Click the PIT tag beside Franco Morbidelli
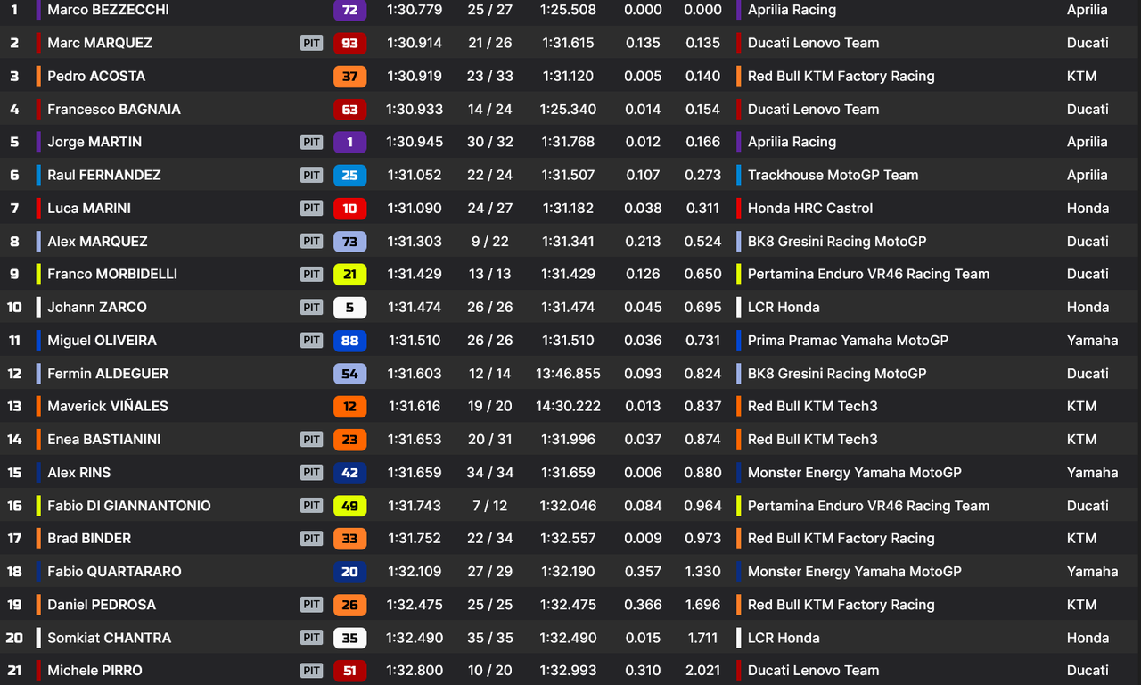 coord(311,273)
